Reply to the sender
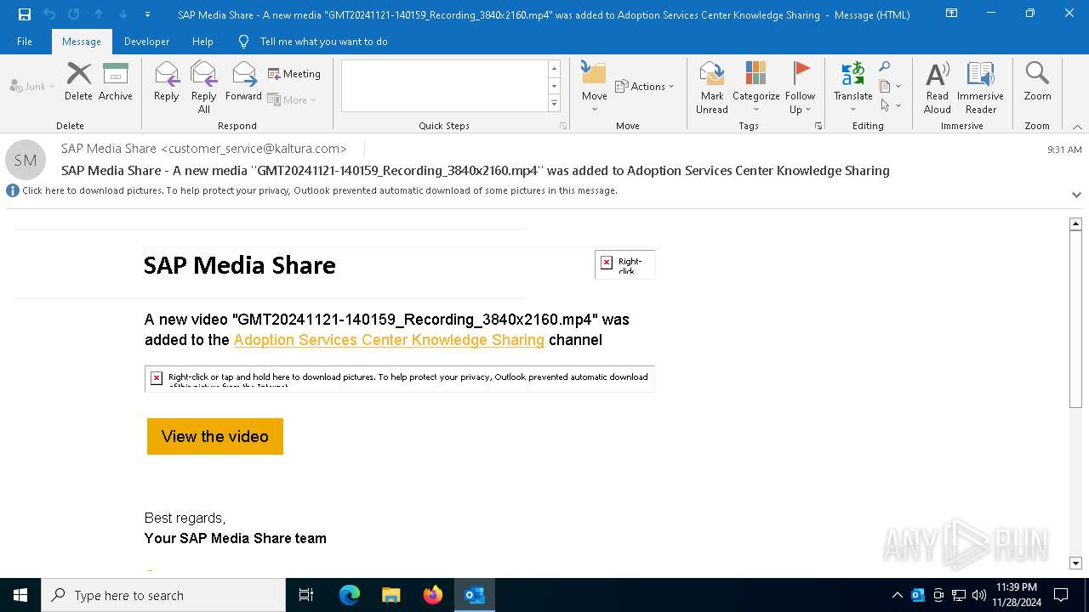 tap(167, 82)
